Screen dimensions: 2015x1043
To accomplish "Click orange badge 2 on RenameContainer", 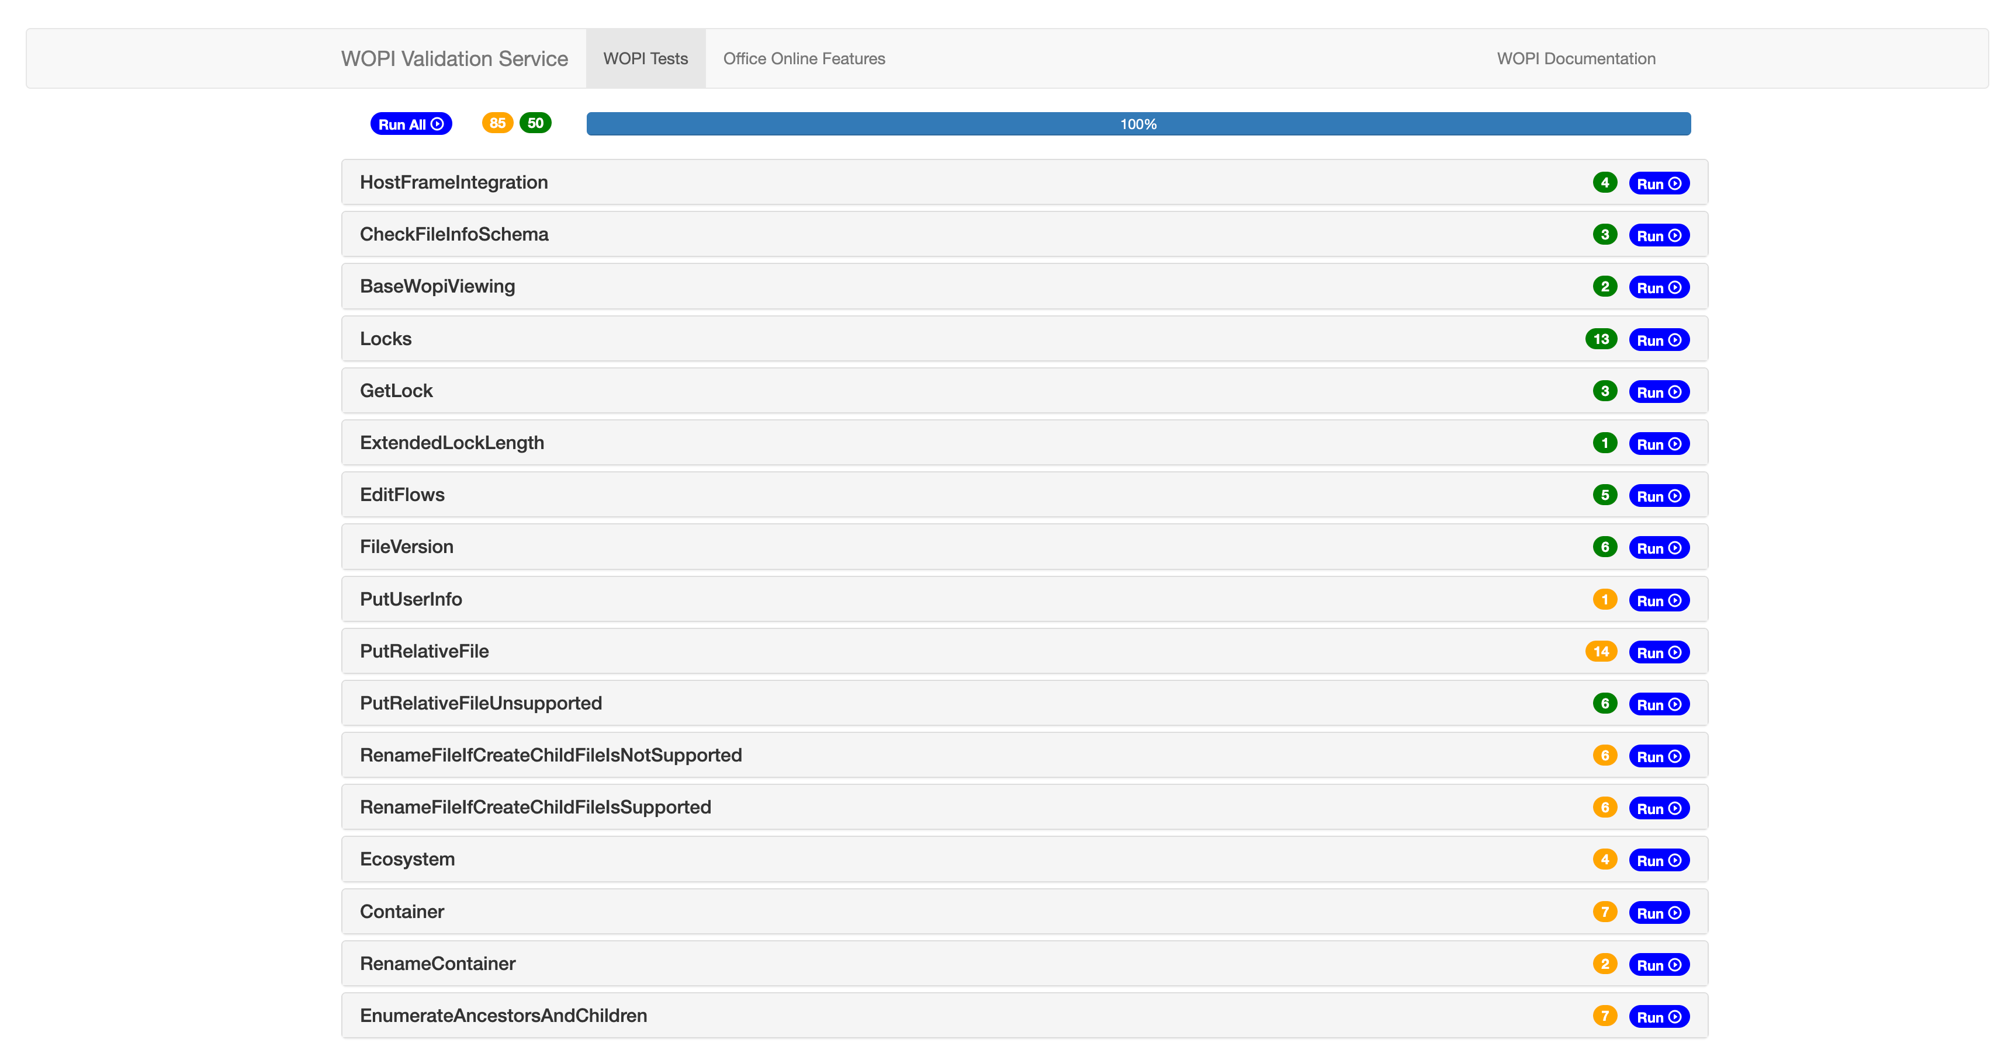I will [x=1604, y=963].
